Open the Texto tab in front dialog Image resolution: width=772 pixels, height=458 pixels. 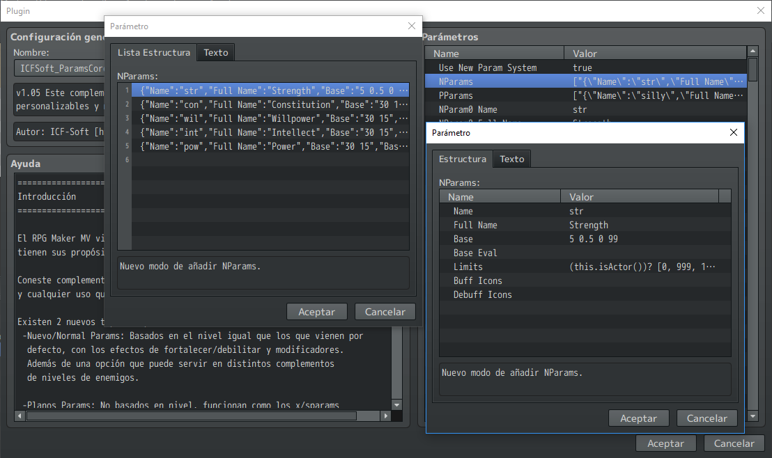click(x=511, y=159)
